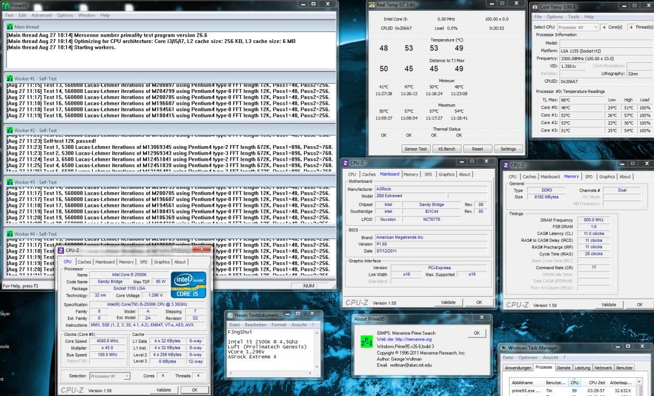Open the Options menu in Prime95
The image size is (654, 396).
pos(65,15)
